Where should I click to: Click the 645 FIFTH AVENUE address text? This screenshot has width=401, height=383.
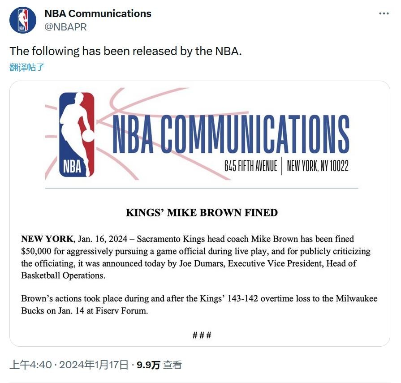(x=250, y=166)
